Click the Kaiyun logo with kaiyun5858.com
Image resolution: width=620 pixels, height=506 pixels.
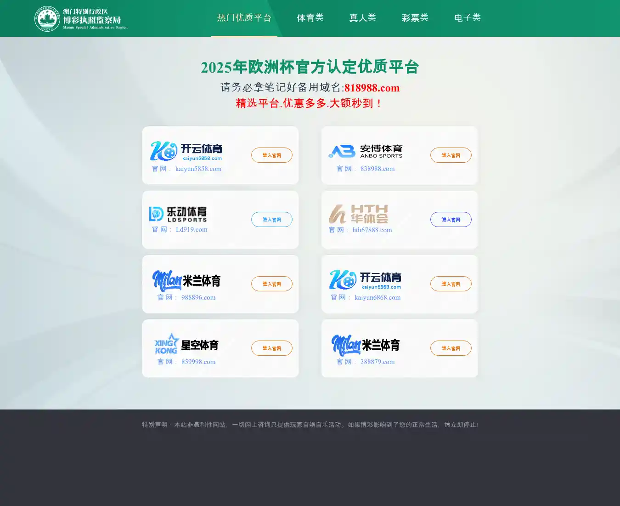[x=186, y=151]
